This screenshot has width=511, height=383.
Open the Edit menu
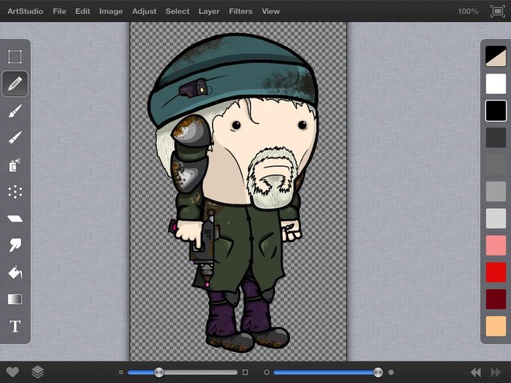(83, 11)
